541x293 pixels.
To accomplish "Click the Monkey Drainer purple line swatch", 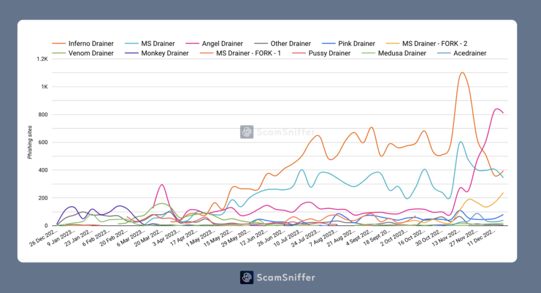I will click(x=131, y=53).
